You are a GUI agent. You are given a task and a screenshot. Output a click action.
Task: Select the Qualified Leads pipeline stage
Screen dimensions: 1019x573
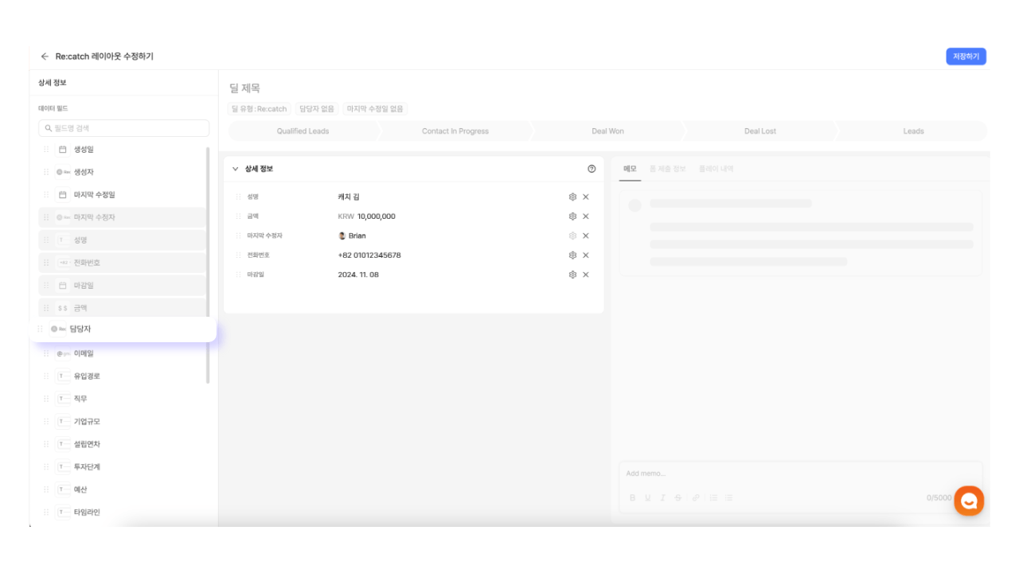303,131
